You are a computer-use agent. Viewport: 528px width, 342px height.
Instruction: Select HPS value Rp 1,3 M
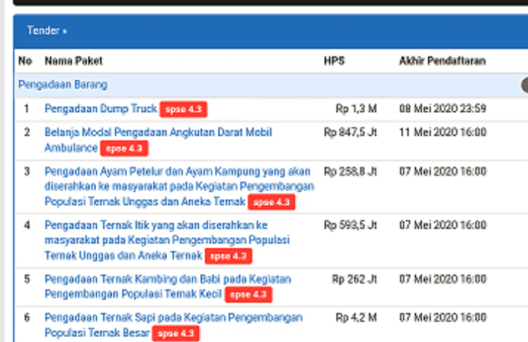click(x=356, y=108)
